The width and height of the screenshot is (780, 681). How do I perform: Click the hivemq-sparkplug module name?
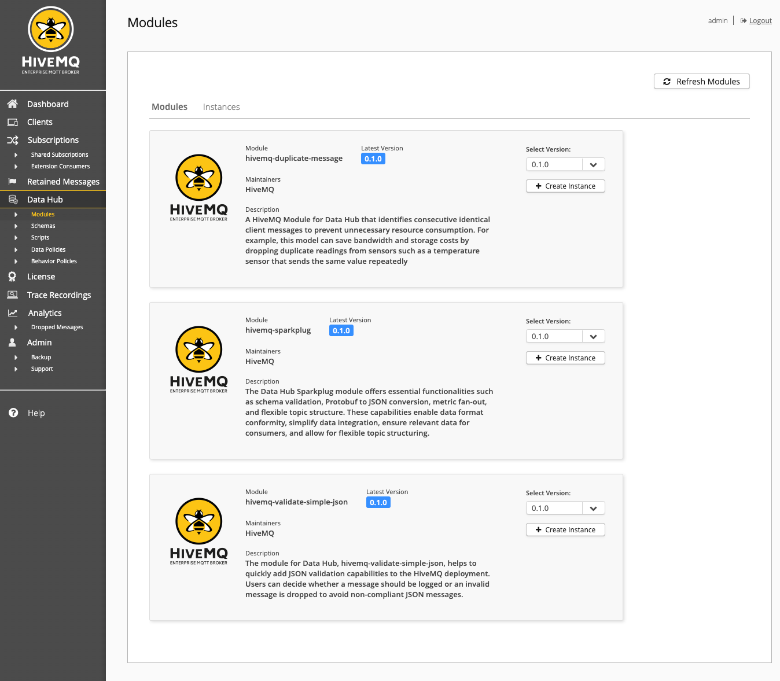click(x=278, y=330)
